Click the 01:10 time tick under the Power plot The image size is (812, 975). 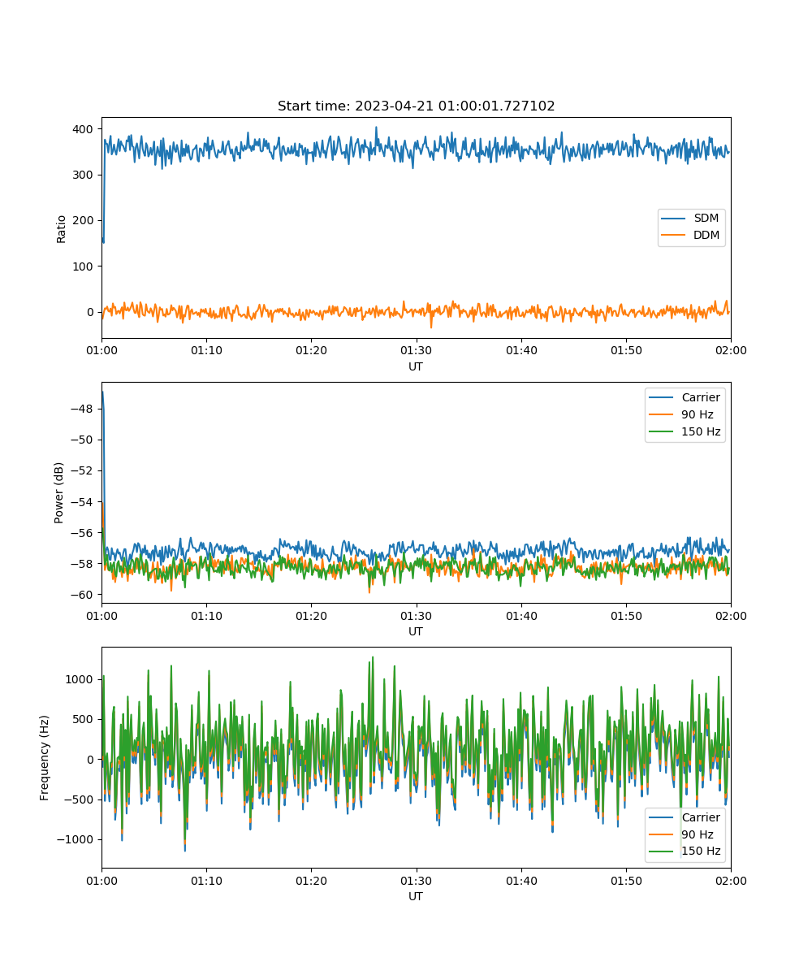pos(206,615)
